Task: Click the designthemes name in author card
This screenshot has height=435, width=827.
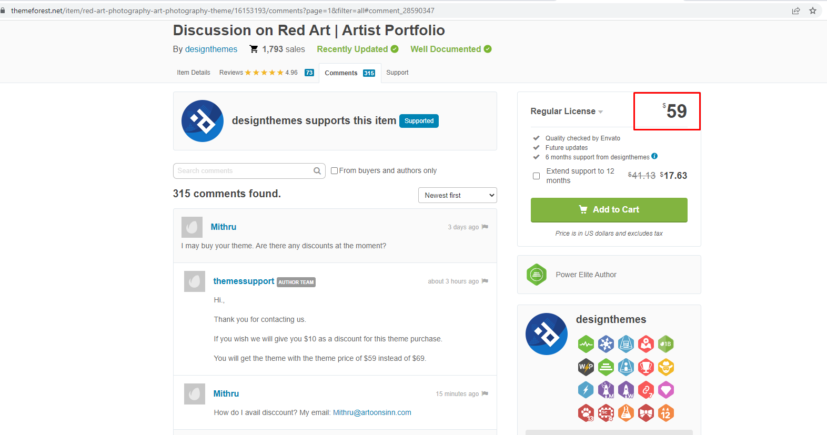Action: (611, 319)
